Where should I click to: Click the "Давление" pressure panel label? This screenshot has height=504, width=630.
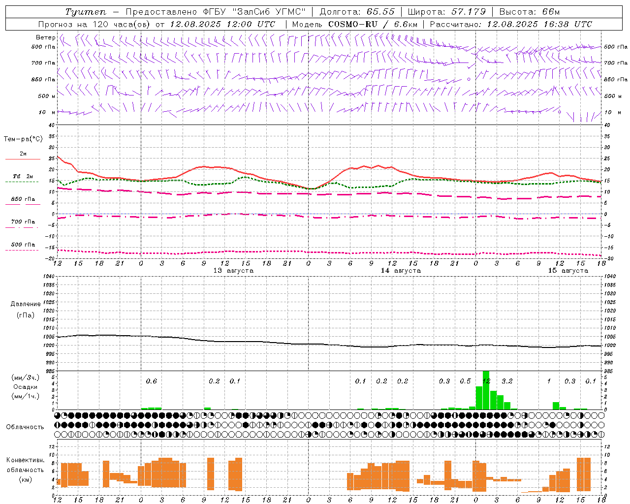pos(26,304)
